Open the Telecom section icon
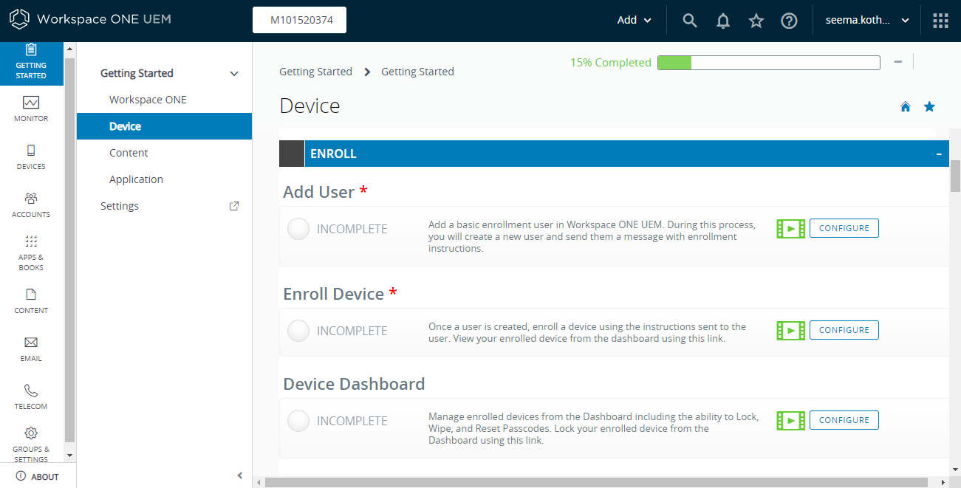This screenshot has width=961, height=488. coord(31,391)
